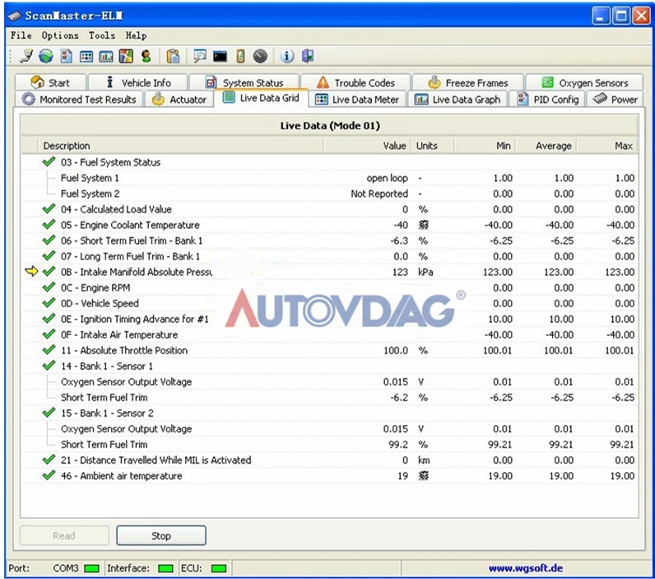The width and height of the screenshot is (655, 579).
Task: Click the handheld device toolbar icon
Action: coord(240,56)
